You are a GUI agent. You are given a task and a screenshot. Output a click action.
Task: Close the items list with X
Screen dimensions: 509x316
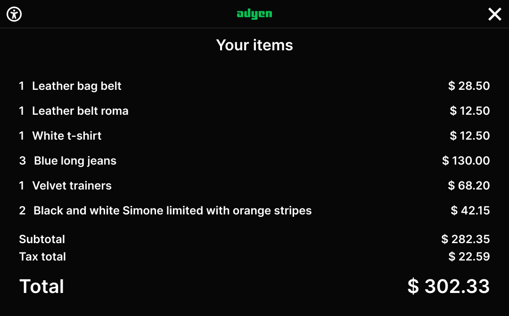click(x=494, y=14)
